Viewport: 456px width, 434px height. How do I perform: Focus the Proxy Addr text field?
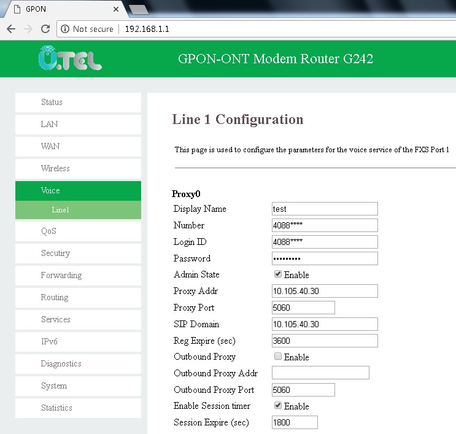[x=324, y=291]
